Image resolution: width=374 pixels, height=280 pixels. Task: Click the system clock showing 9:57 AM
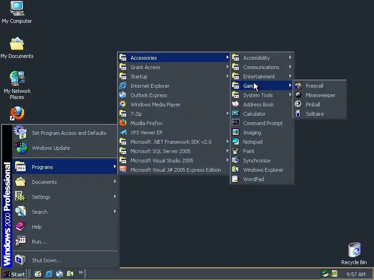[356, 274]
